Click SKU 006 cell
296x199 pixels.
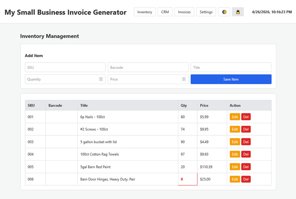(35, 179)
